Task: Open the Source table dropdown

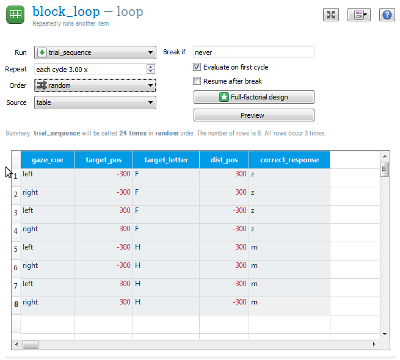Action: [150, 103]
